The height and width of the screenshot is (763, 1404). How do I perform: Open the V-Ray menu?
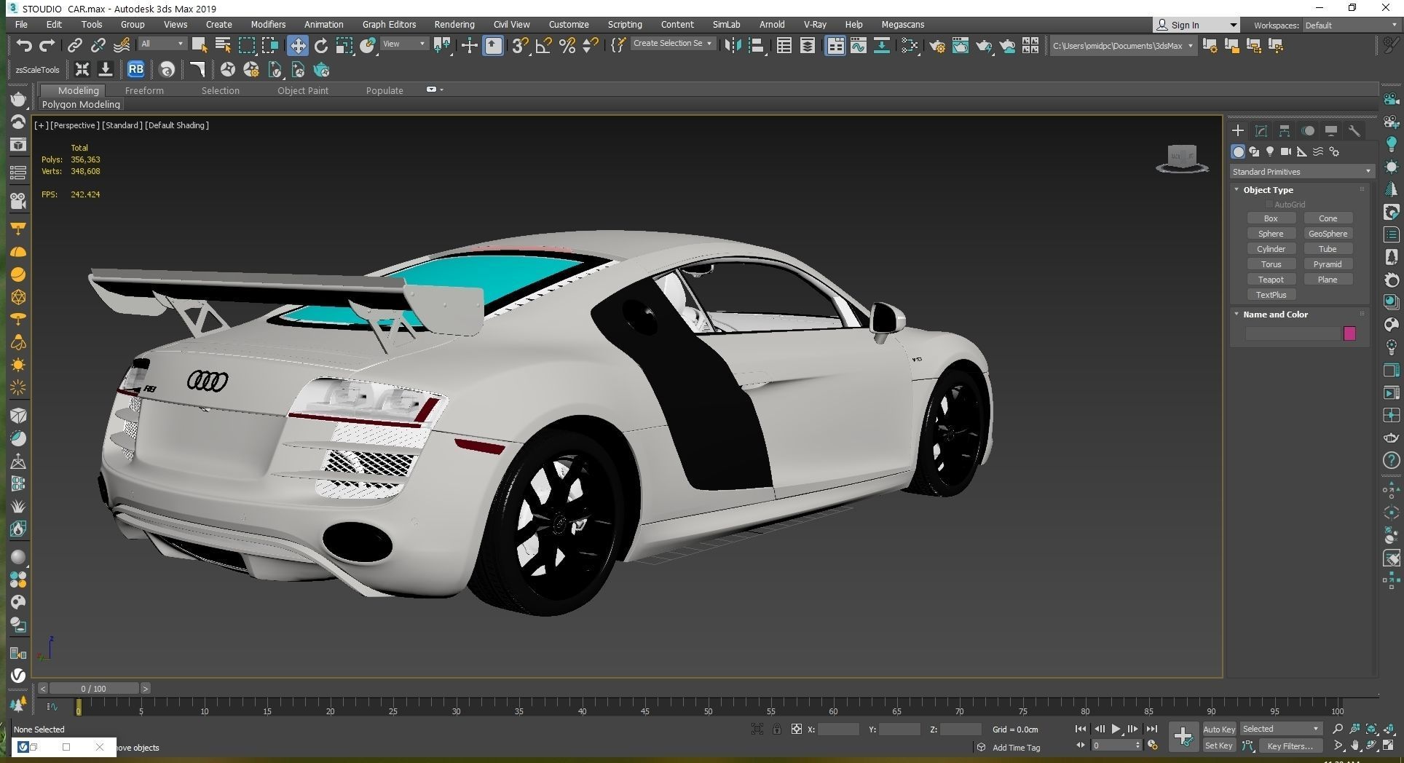[815, 24]
